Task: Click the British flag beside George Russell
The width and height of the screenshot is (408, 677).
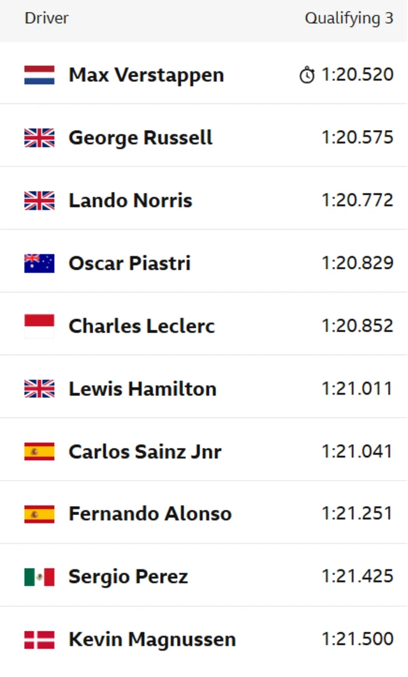Action: [x=40, y=138]
